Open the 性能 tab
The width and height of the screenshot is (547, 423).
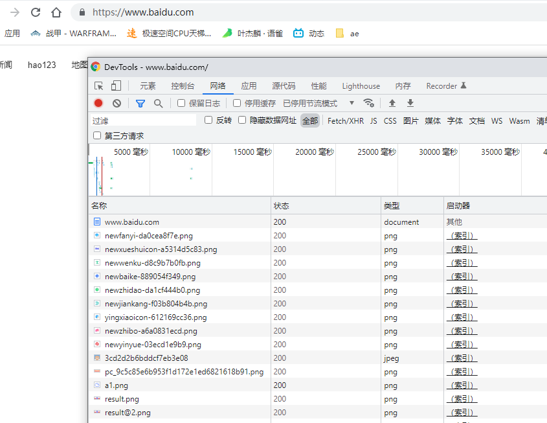coord(319,86)
